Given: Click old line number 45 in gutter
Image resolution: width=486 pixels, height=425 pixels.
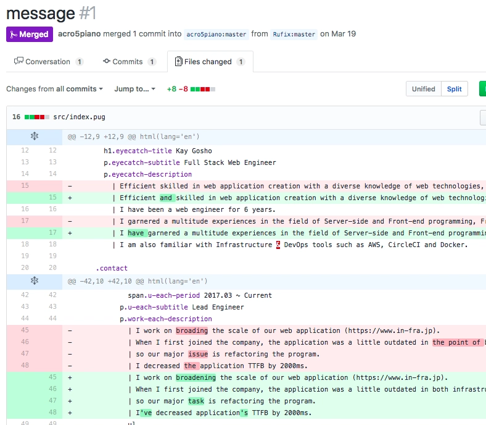Looking at the screenshot, I should click(x=25, y=330).
